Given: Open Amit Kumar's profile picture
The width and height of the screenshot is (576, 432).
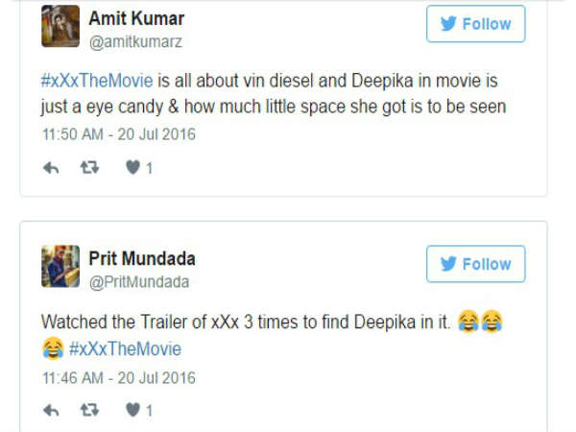Looking at the screenshot, I should [60, 26].
